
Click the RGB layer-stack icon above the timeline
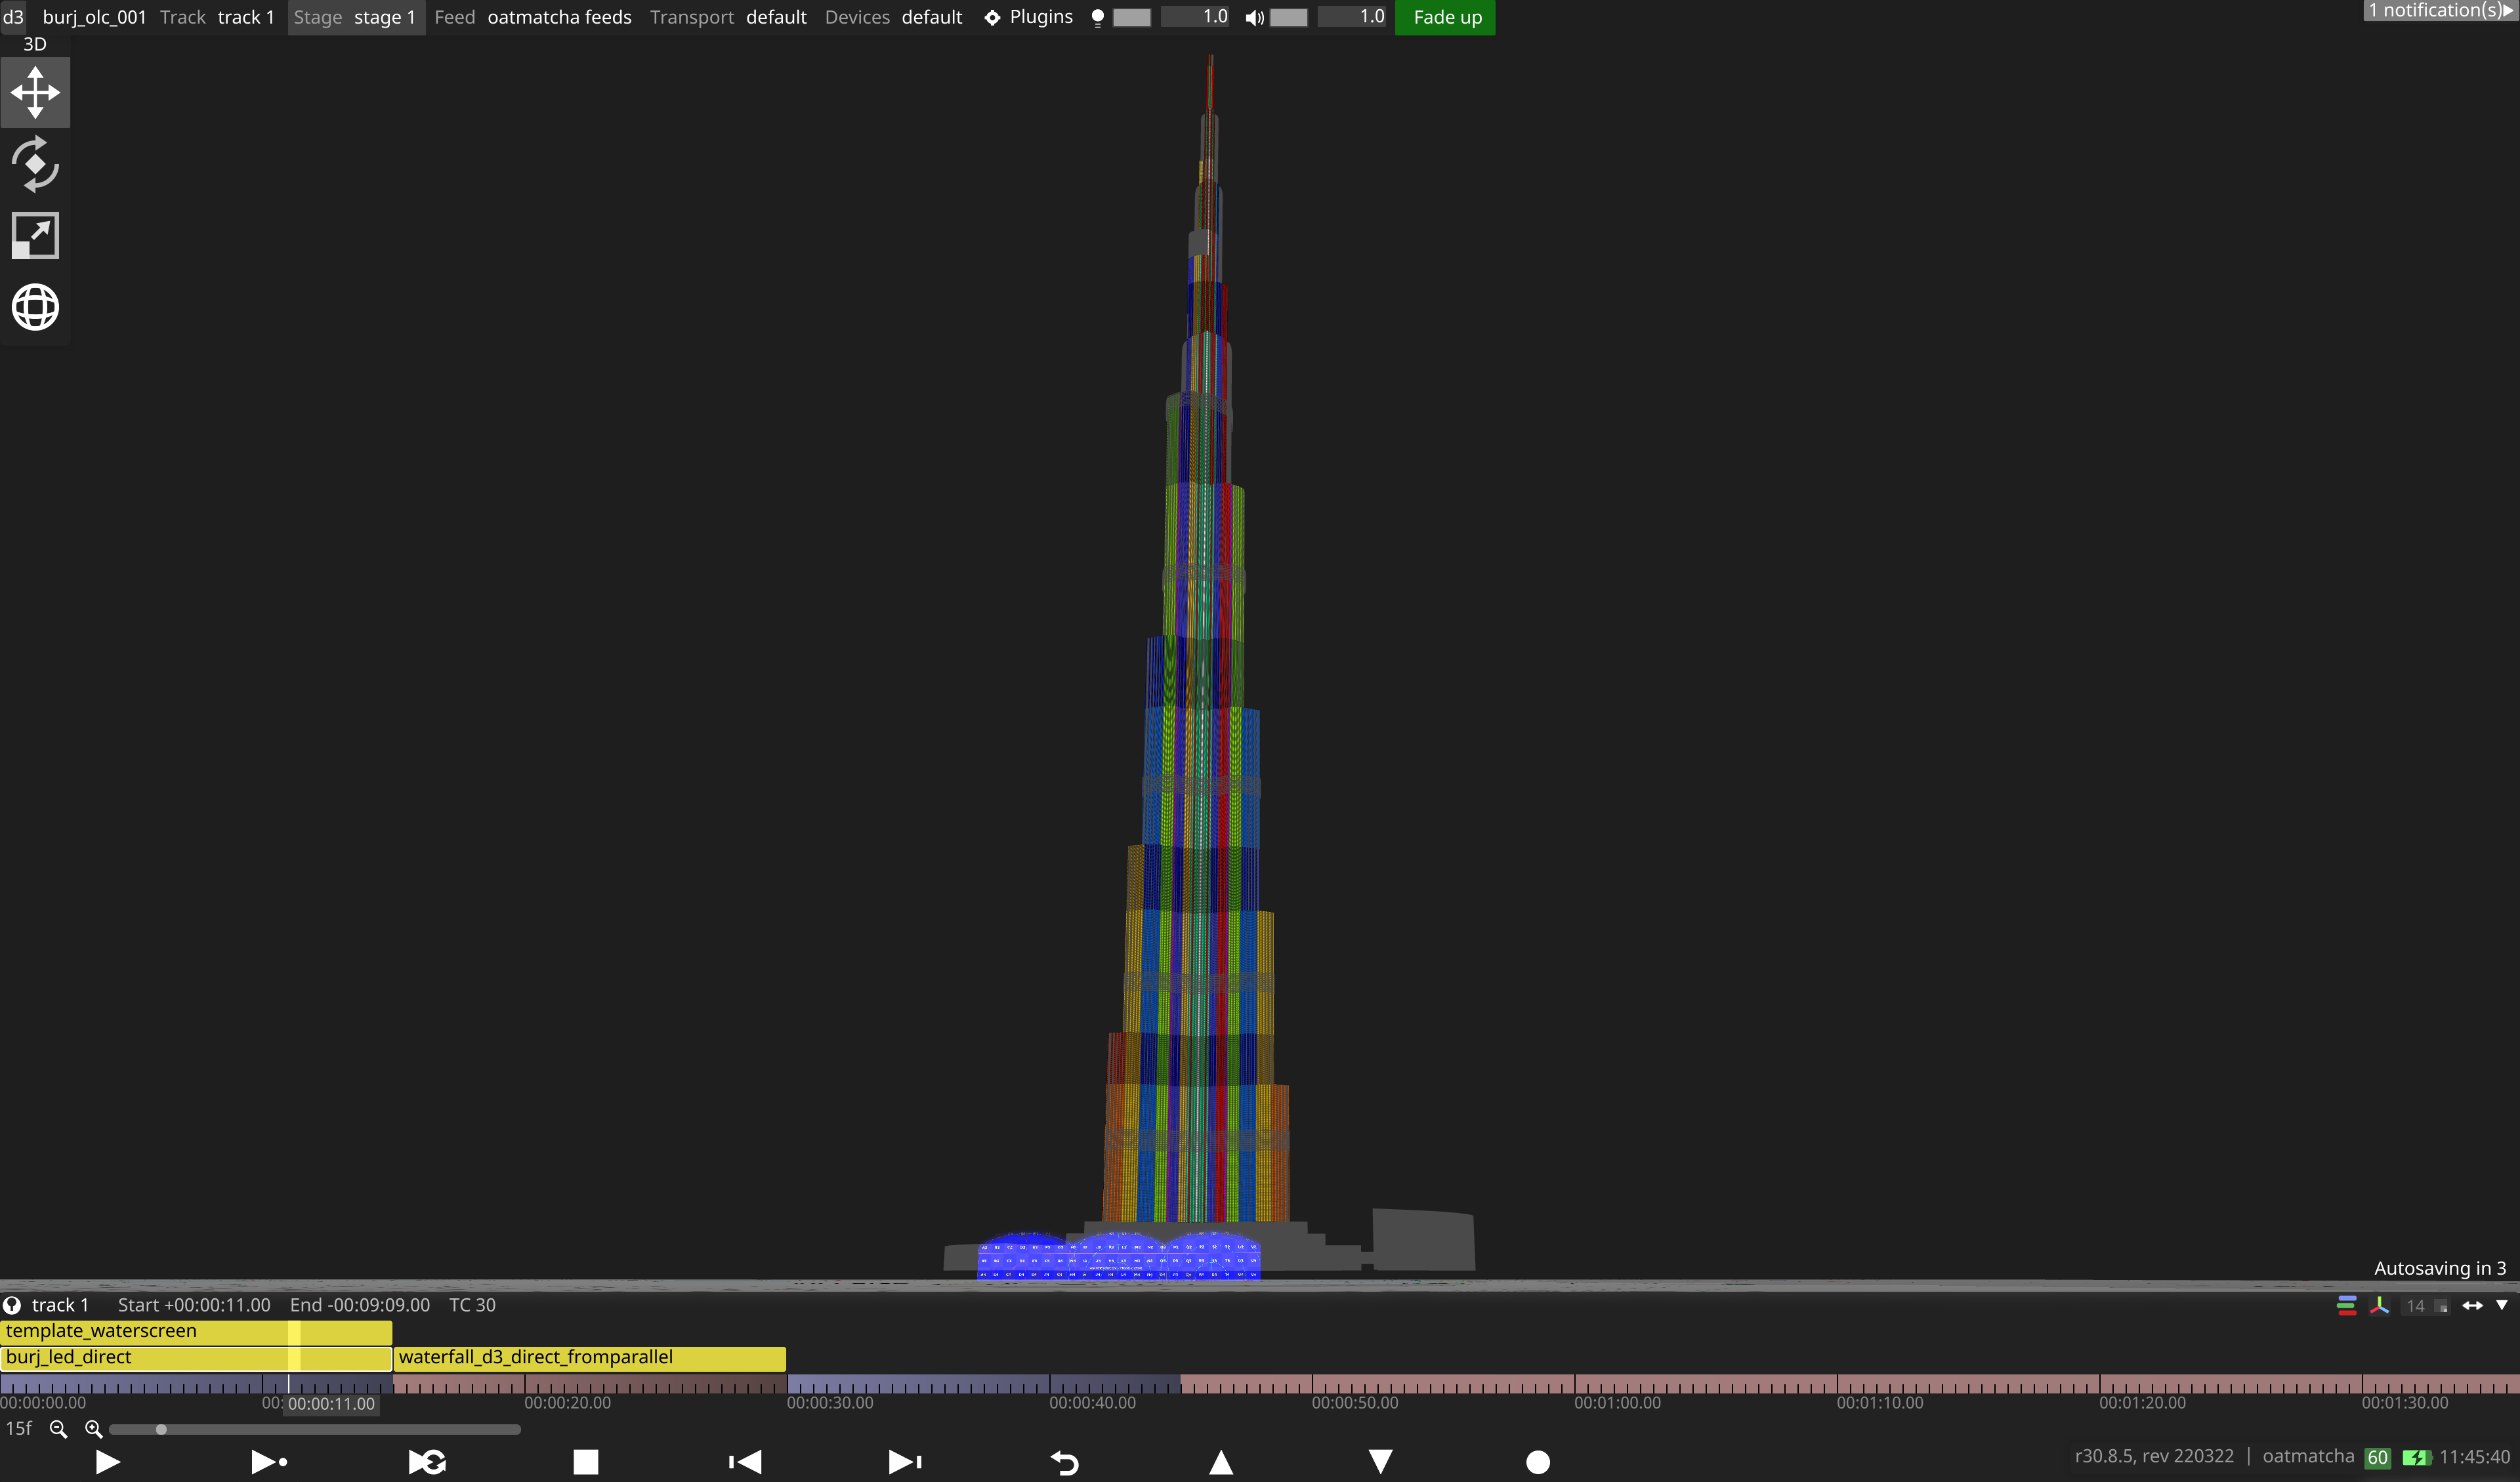click(2348, 1305)
